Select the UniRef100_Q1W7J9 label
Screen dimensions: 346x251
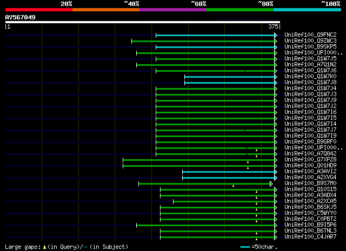pyautogui.click(x=310, y=100)
